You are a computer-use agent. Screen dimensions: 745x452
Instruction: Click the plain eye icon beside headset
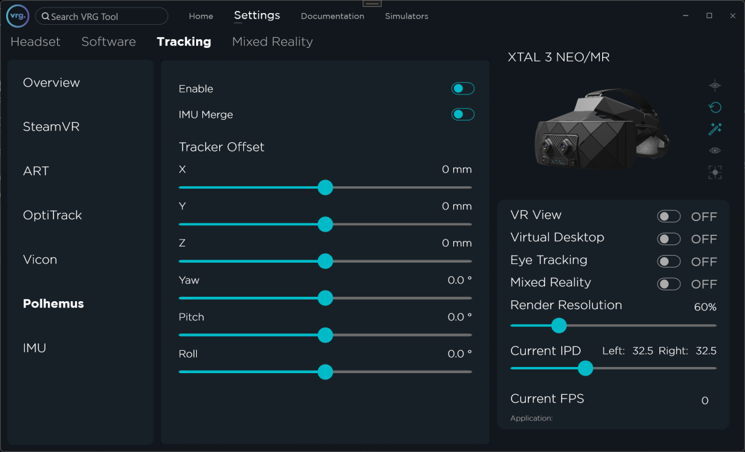(x=715, y=150)
